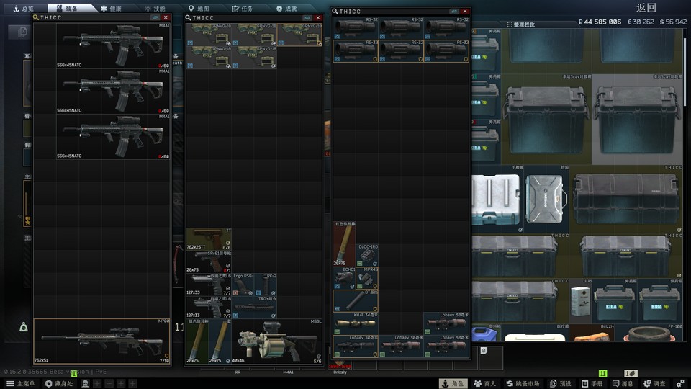Click the RR quick-slot label at bottom

(238, 372)
